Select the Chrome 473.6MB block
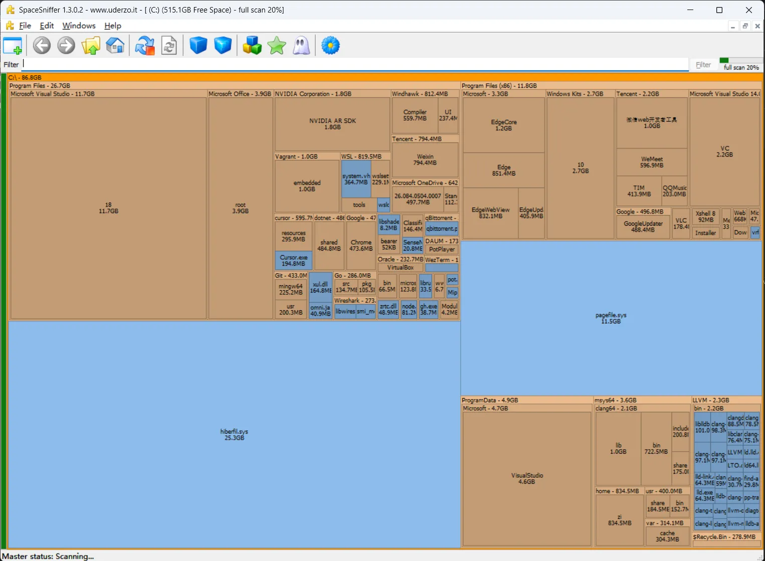This screenshot has width=765, height=561. tap(361, 245)
